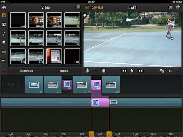The height and width of the screenshot is (137, 183).
Task: Switch to the Albums tab
Action: click(63, 71)
